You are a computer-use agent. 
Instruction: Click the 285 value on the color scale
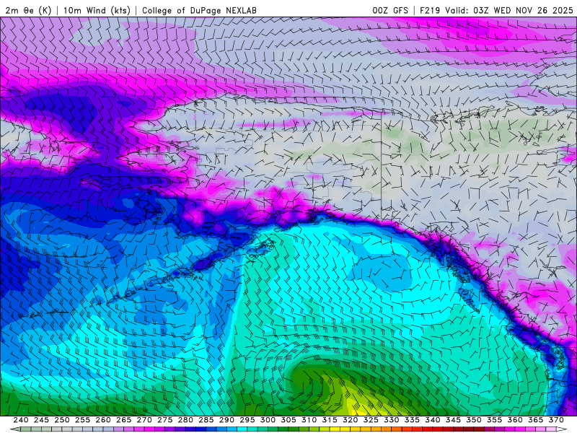coord(206,420)
